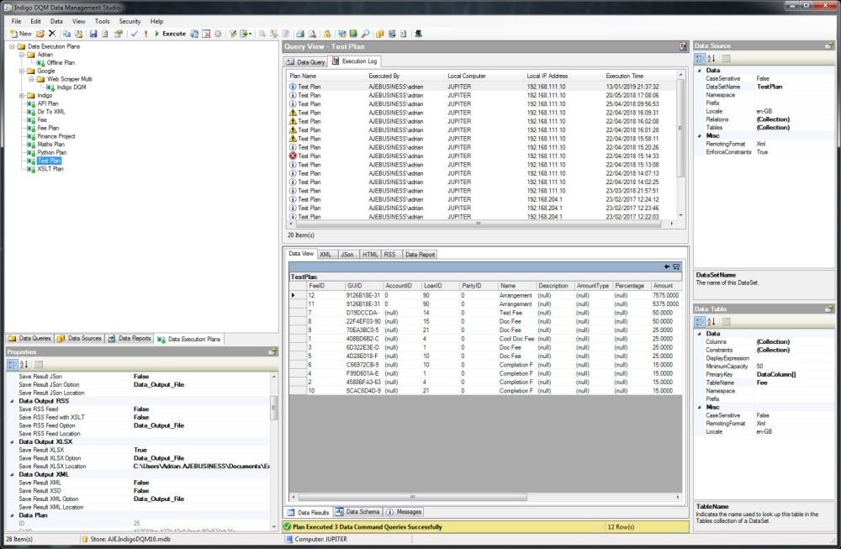Click the delete X icon on the toolbar
Image resolution: width=841 pixels, height=549 pixels.
click(51, 34)
